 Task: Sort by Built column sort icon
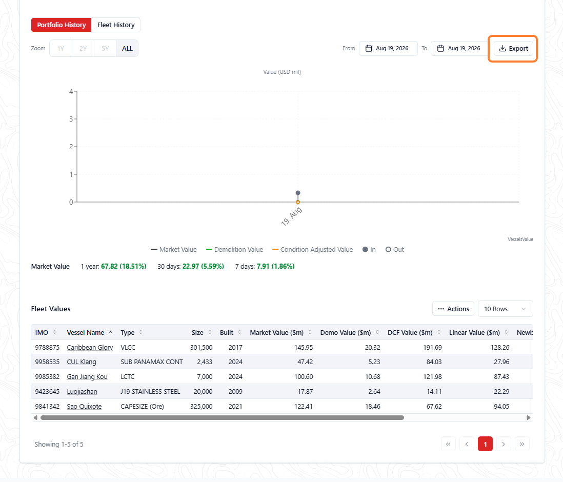point(239,332)
